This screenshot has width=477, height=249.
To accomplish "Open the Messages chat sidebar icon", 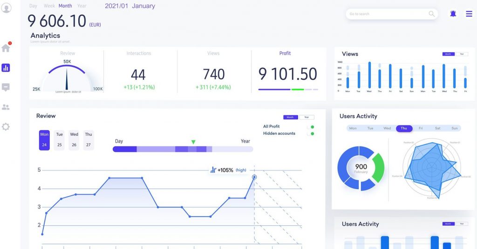I will 6,87.
